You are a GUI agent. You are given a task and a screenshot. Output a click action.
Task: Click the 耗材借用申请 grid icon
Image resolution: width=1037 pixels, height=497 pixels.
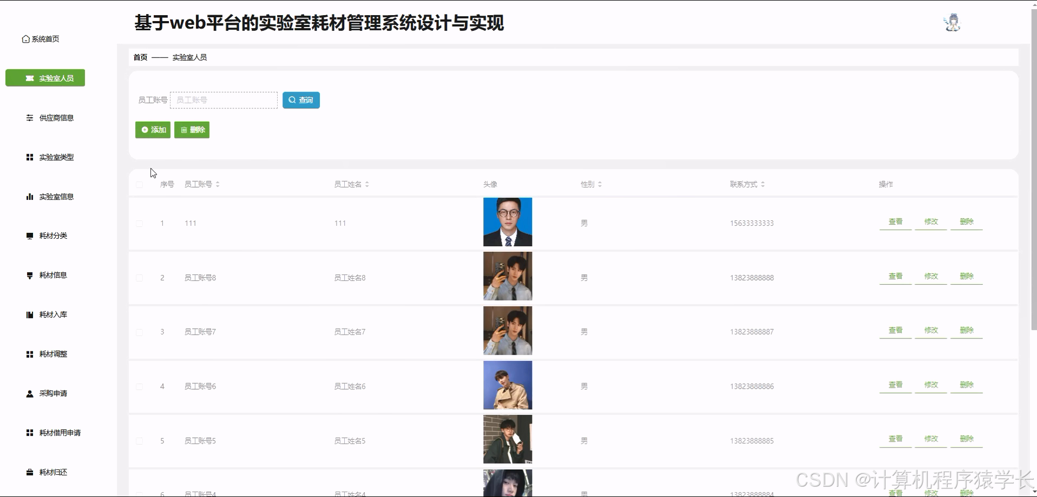pos(30,433)
